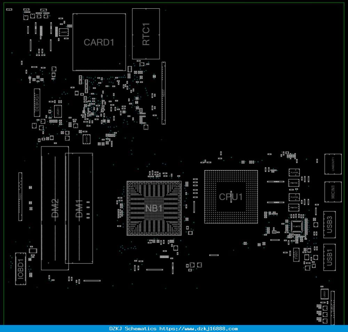The height and width of the screenshot is (332, 348).
Task: Select the FAN1 connector
Action: pos(296,254)
